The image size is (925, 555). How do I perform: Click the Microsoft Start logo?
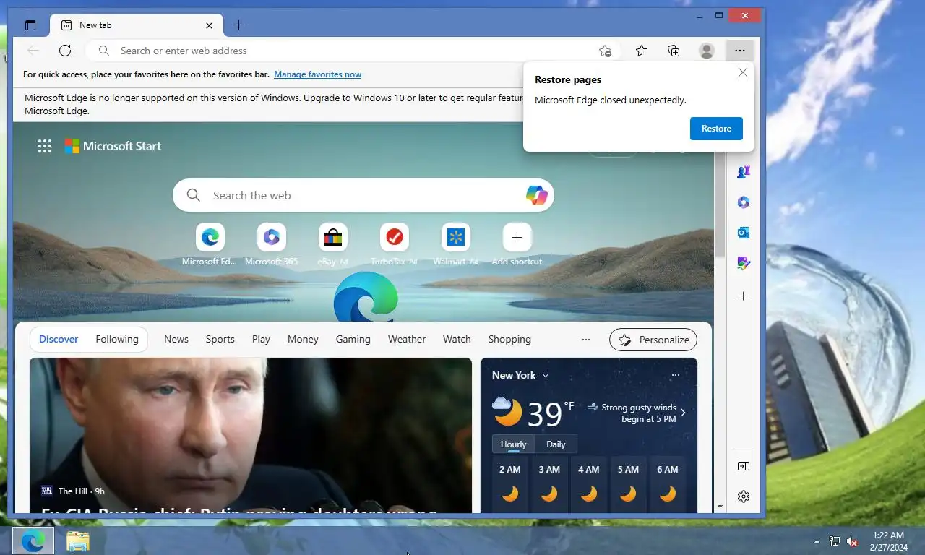coord(113,146)
